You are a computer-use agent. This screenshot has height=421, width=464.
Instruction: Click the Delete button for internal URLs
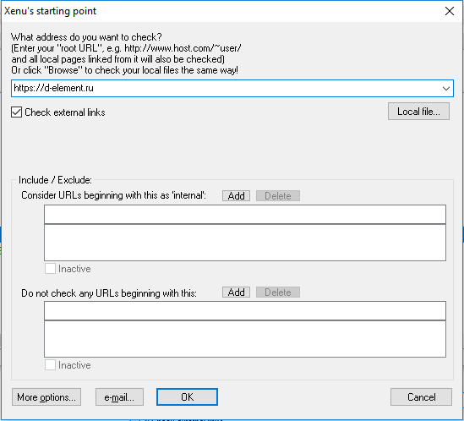[x=278, y=195]
